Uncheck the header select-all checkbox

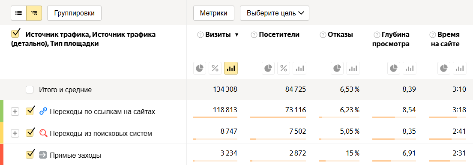tap(15, 33)
